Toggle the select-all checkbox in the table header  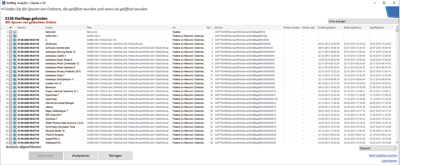(10, 28)
